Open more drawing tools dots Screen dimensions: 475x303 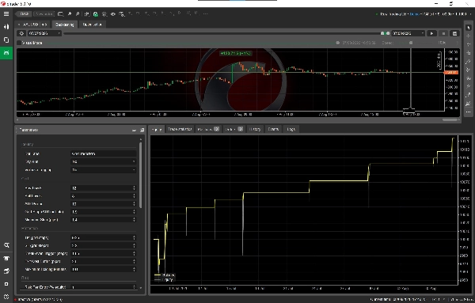pyautogui.click(x=469, y=112)
